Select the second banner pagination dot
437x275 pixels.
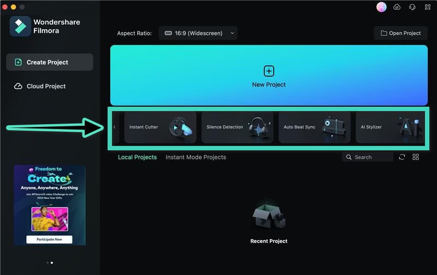[x=52, y=262]
